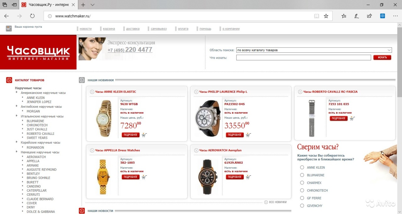The width and height of the screenshot is (402, 214).
Task: Click the set tabs aside icon
Action: (x=14, y=5)
